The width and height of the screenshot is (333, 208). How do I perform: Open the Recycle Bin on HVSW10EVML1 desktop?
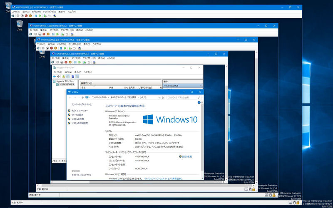coord(20,25)
